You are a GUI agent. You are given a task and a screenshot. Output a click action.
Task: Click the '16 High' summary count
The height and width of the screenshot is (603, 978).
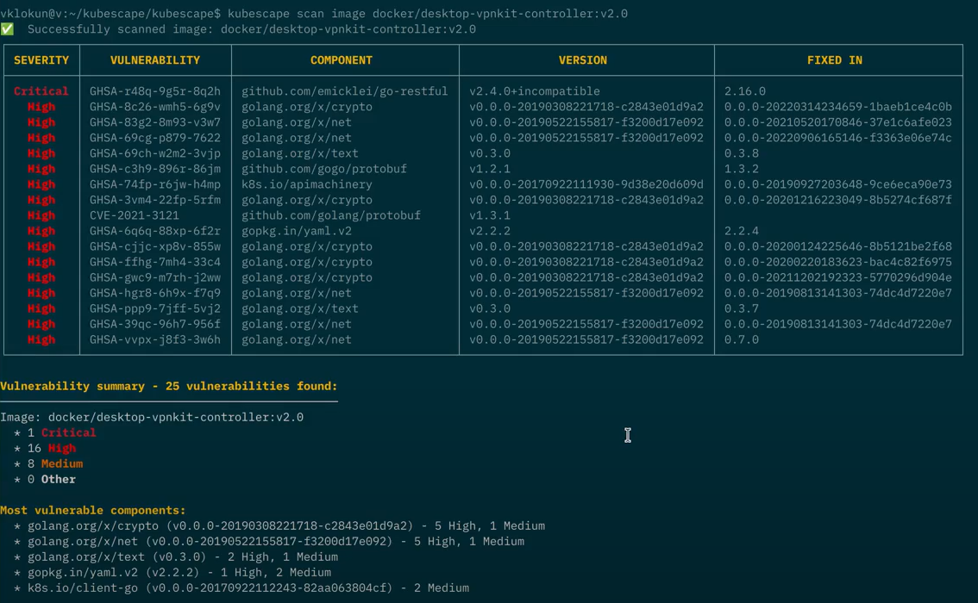52,449
